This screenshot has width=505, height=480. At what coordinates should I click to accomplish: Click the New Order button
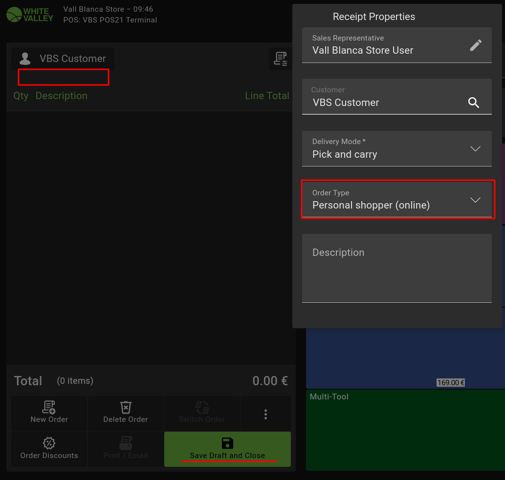click(x=49, y=413)
